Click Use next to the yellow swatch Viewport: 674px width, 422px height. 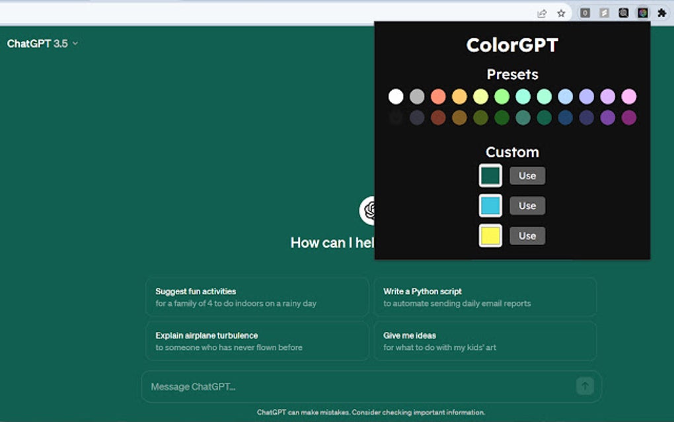click(x=527, y=236)
